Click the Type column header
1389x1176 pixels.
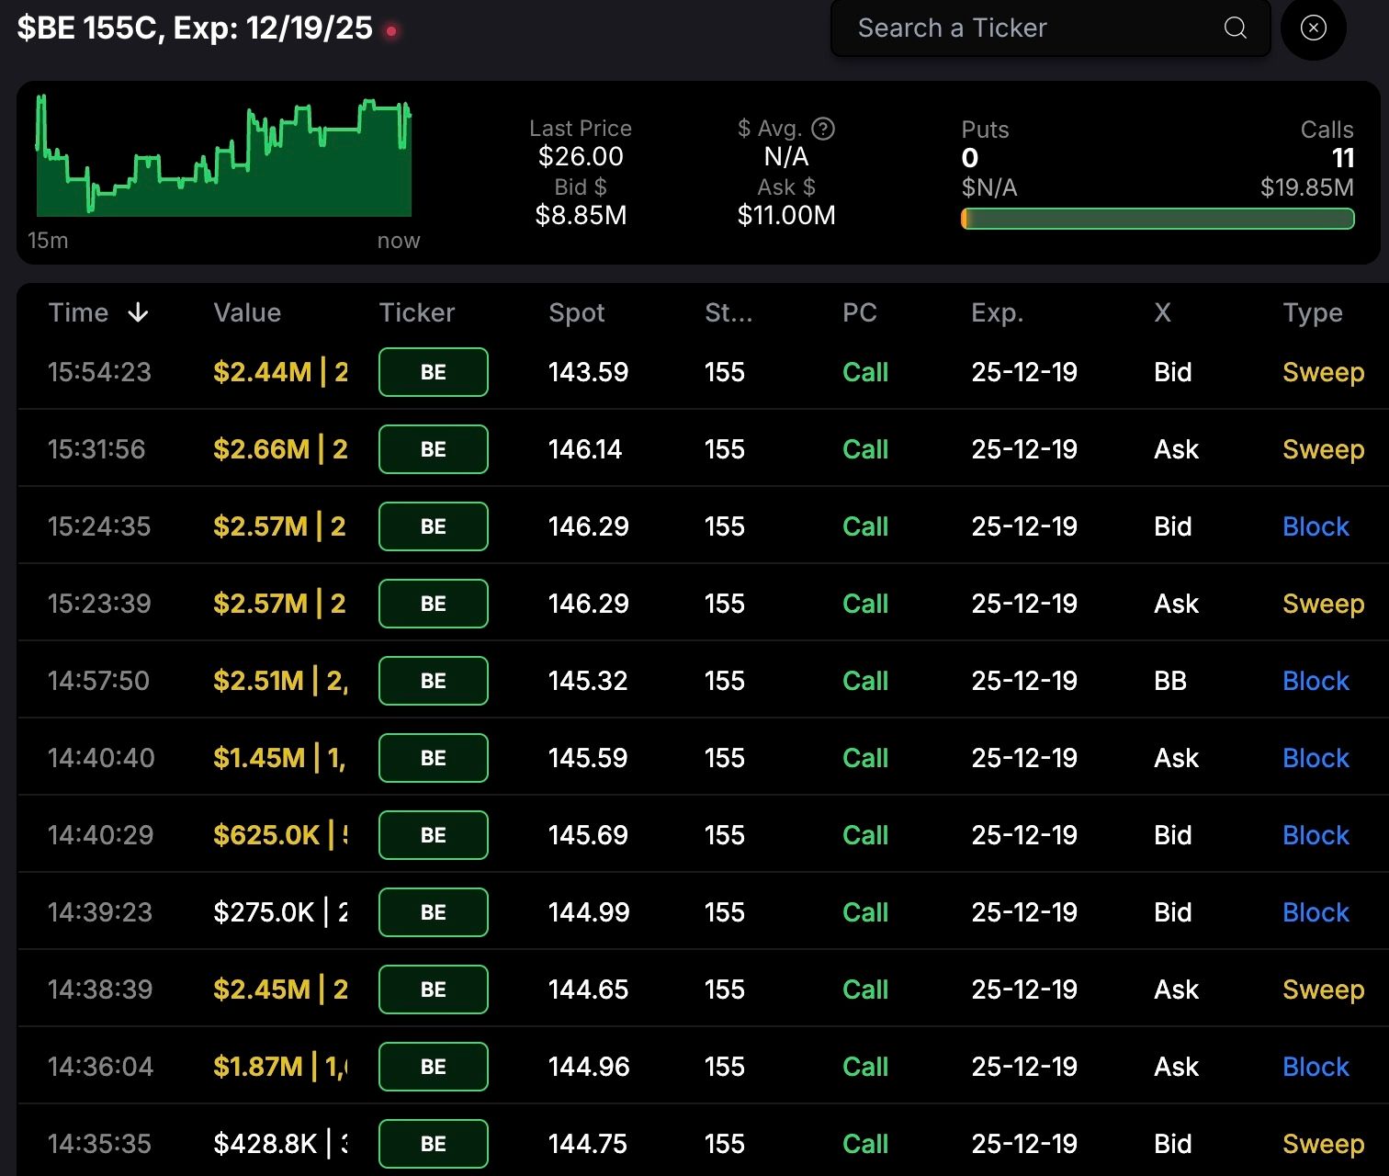(1312, 313)
